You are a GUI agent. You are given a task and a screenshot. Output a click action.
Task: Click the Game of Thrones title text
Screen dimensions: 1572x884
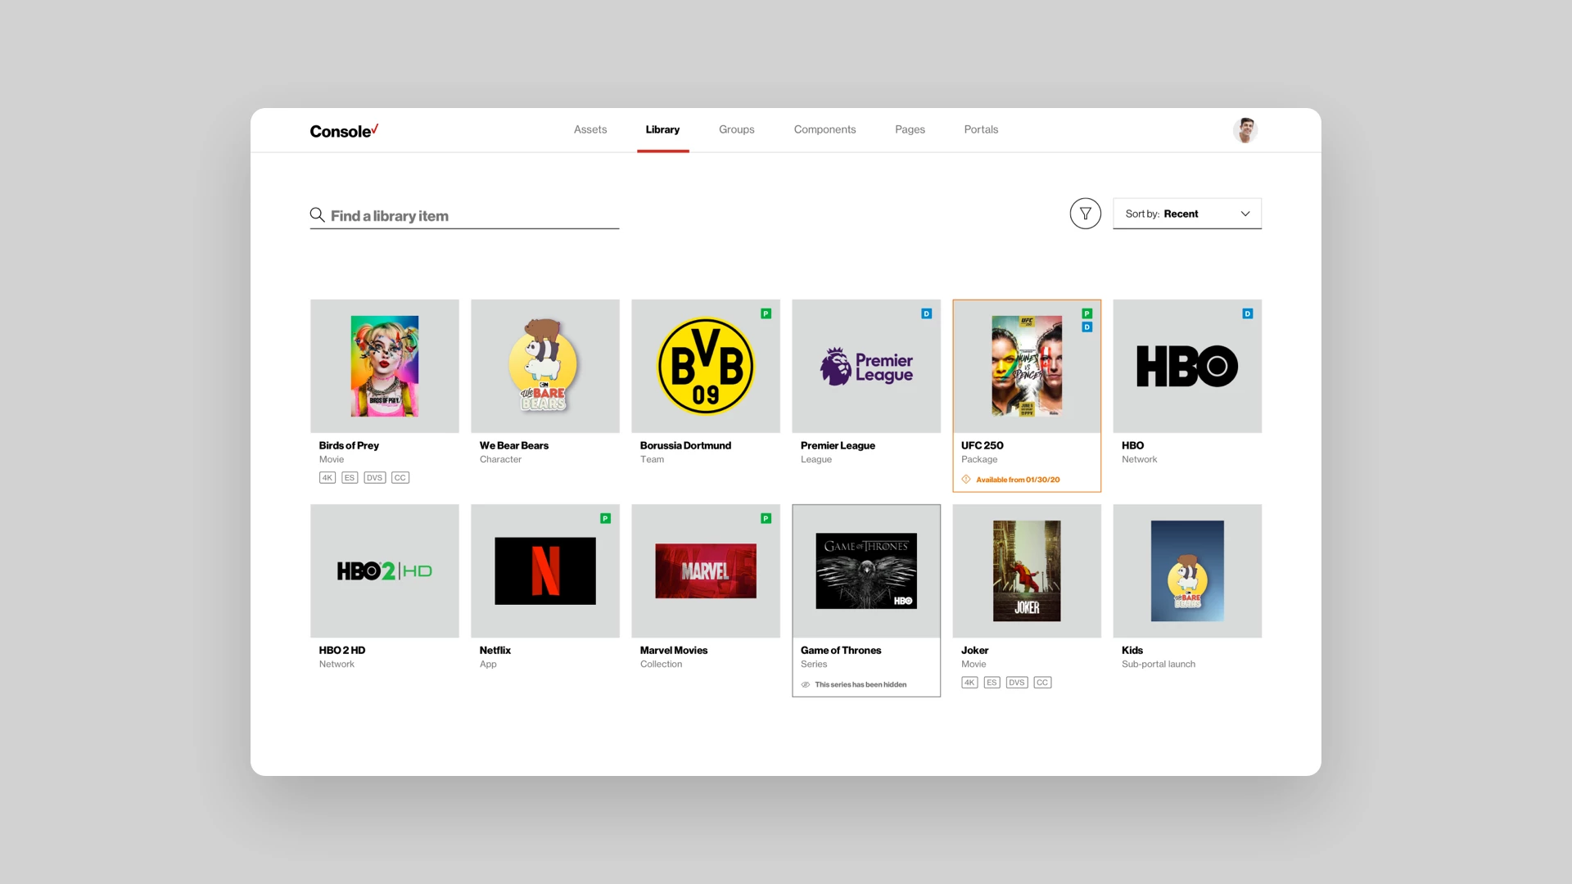coord(841,650)
